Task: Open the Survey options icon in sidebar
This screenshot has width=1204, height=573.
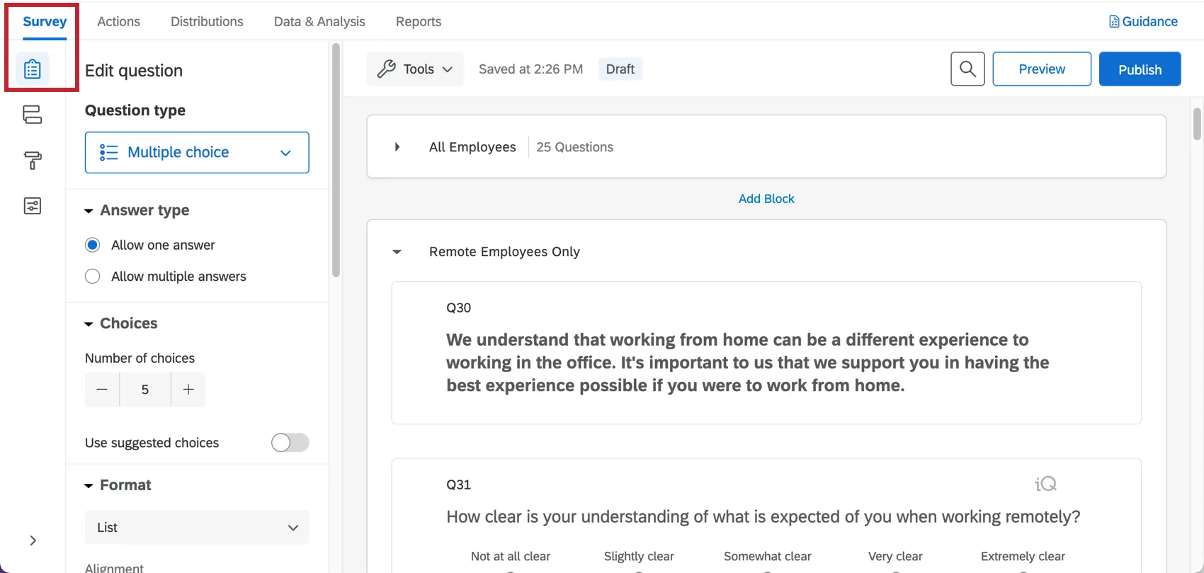Action: (x=33, y=206)
